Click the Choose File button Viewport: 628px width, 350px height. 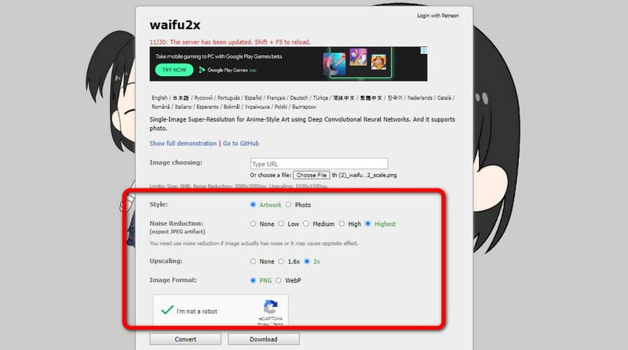[x=312, y=175]
